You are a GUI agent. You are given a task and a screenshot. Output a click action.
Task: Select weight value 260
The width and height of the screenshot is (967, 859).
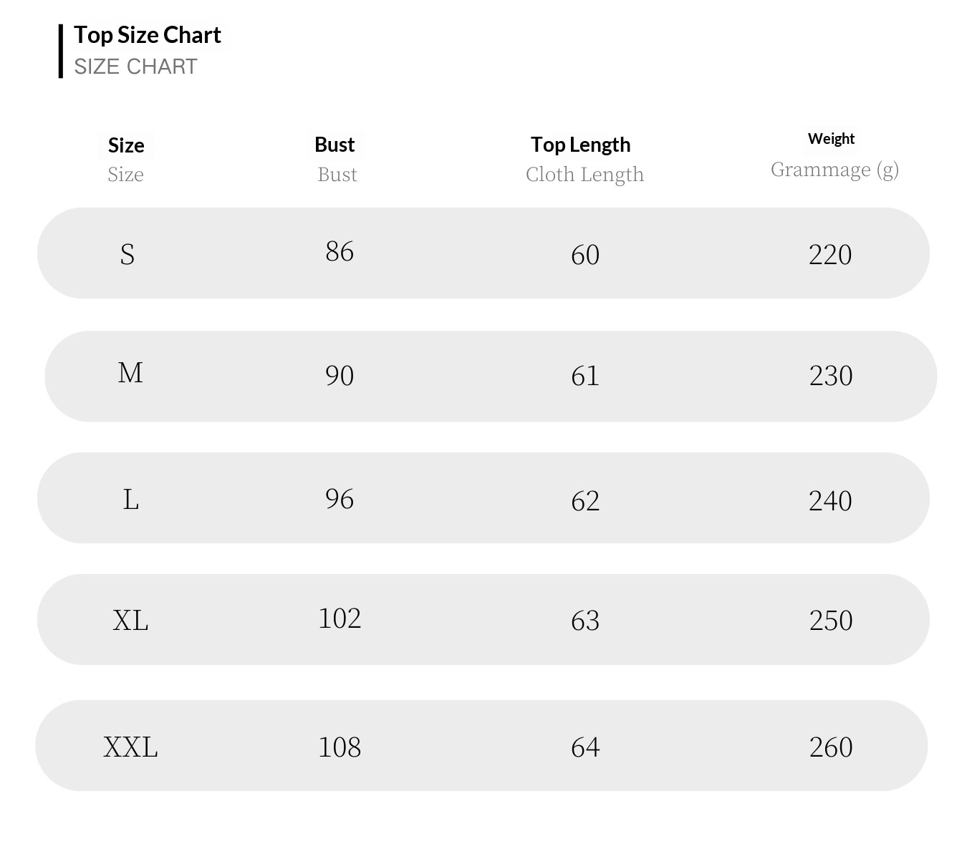(831, 747)
